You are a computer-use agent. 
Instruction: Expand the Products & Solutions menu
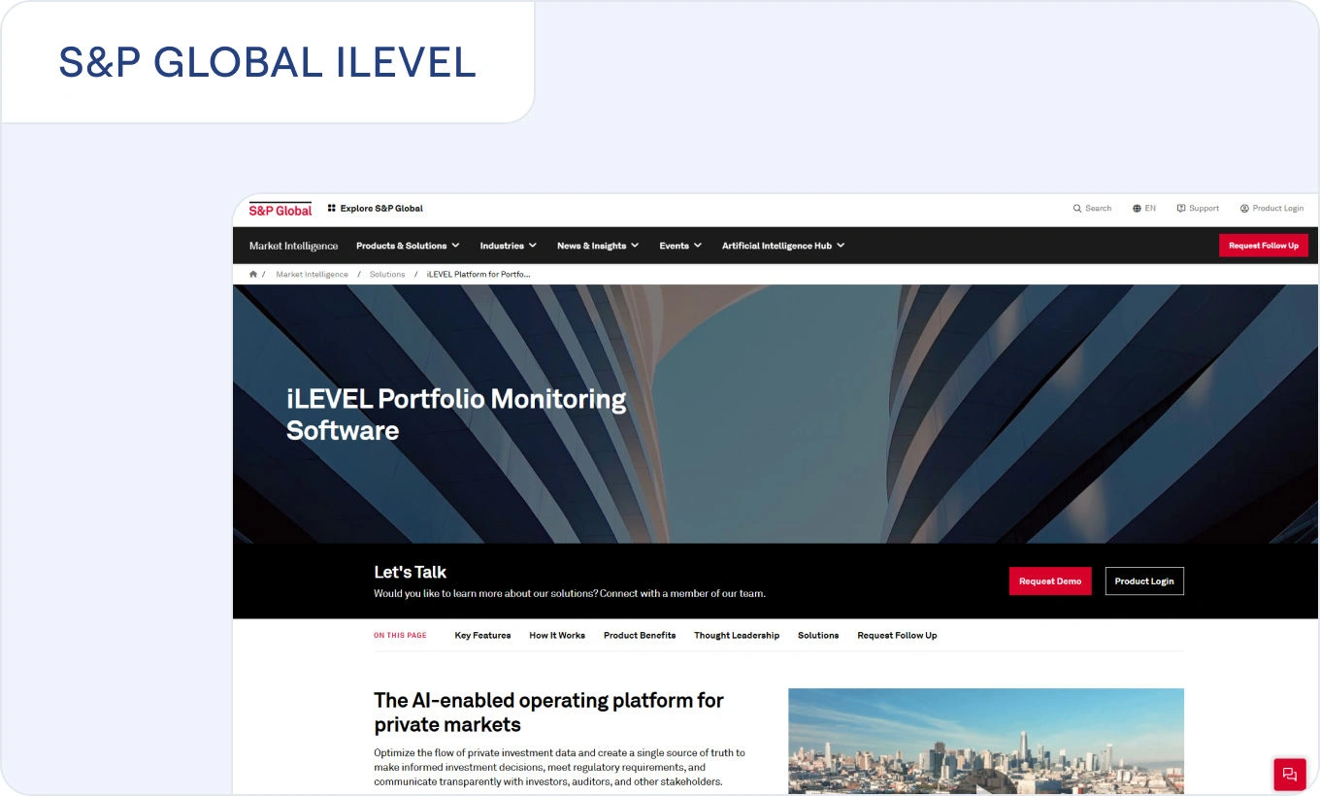click(408, 246)
